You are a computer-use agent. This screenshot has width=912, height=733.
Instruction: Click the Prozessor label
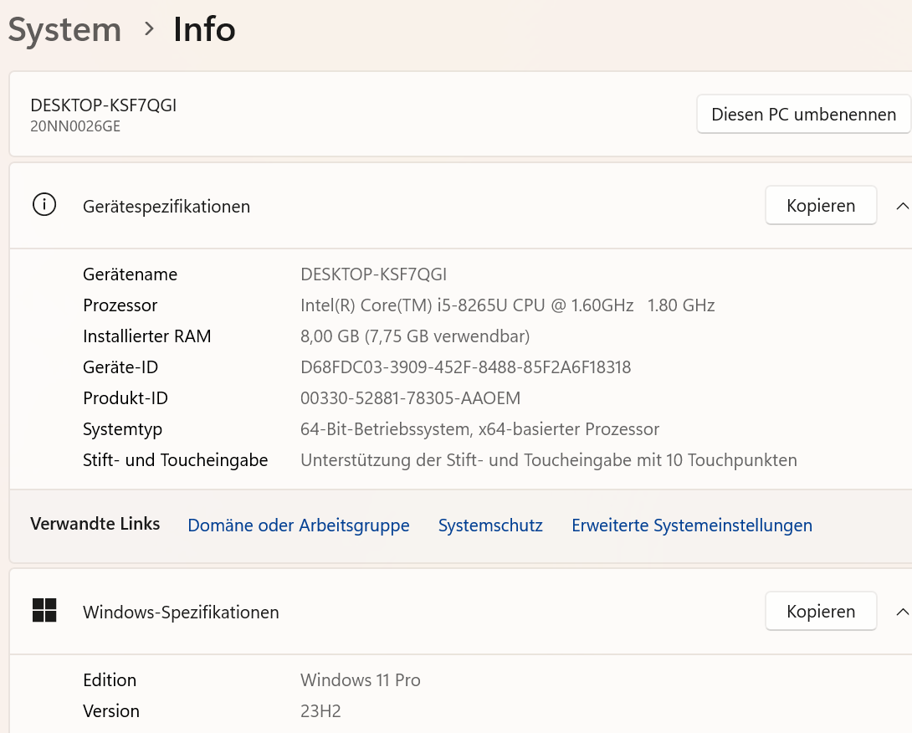pos(120,305)
